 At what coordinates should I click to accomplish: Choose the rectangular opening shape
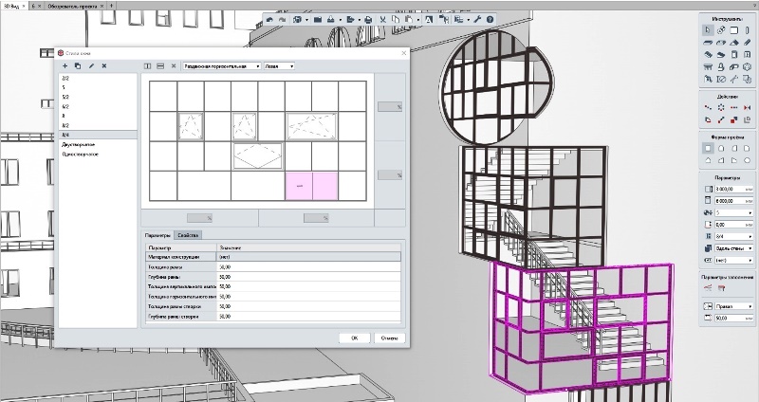[708, 148]
